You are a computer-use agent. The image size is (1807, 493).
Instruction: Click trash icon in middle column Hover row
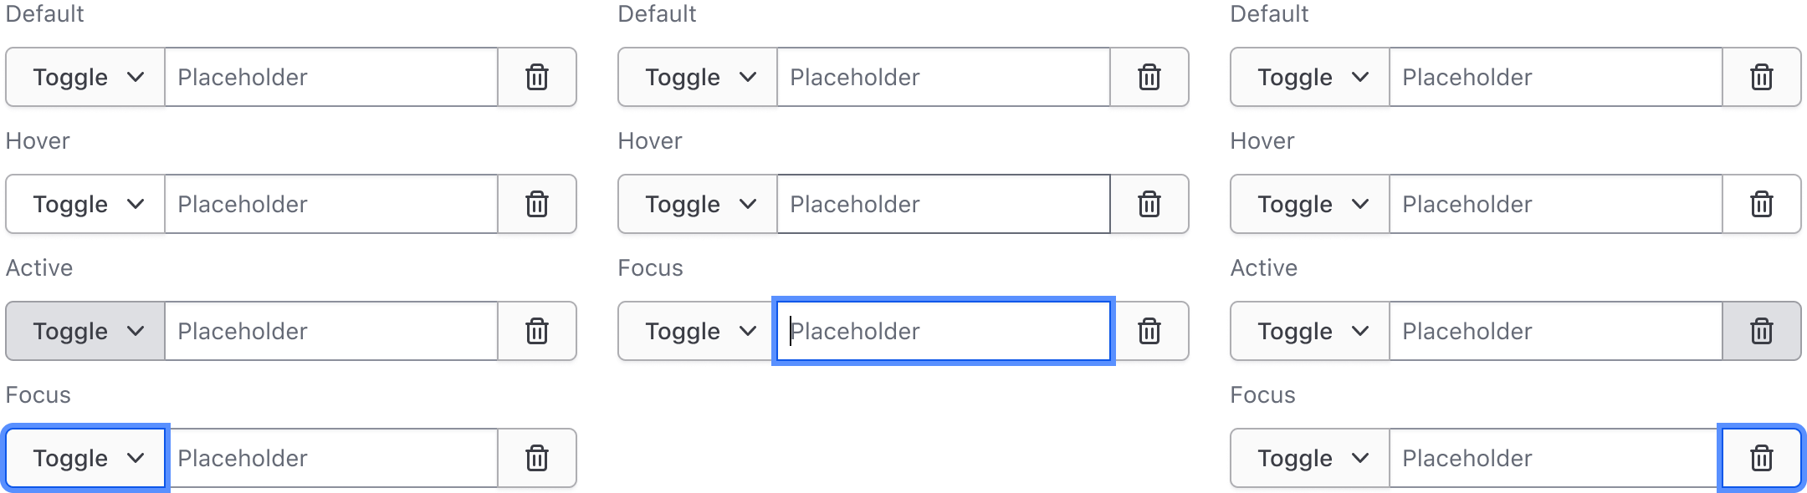1149,204
